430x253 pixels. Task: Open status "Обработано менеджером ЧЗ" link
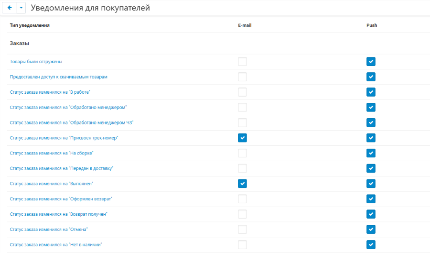click(x=72, y=122)
